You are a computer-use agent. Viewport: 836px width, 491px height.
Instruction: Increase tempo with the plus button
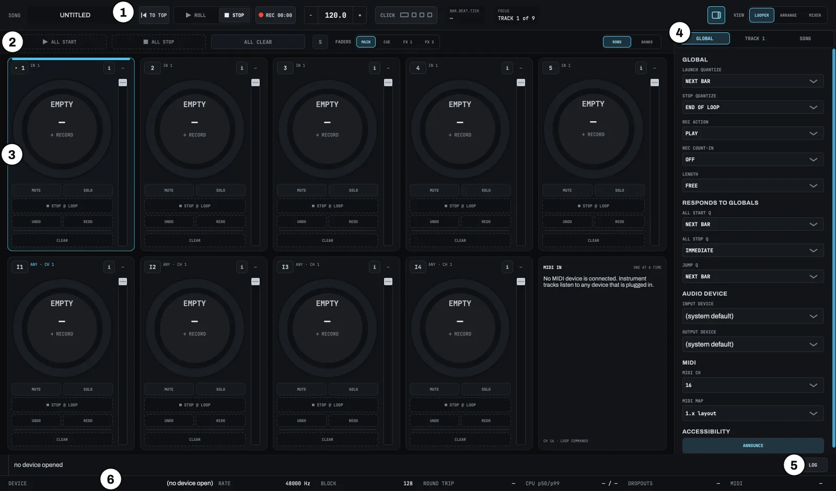click(x=359, y=15)
